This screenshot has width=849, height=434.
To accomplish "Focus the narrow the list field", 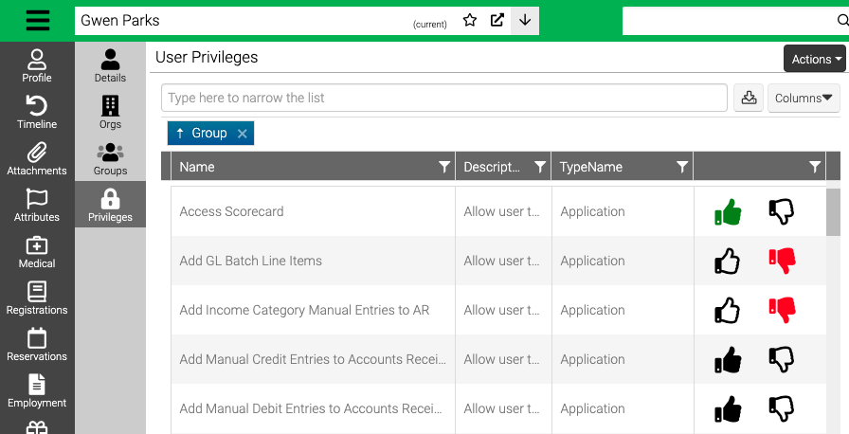I will pos(444,98).
